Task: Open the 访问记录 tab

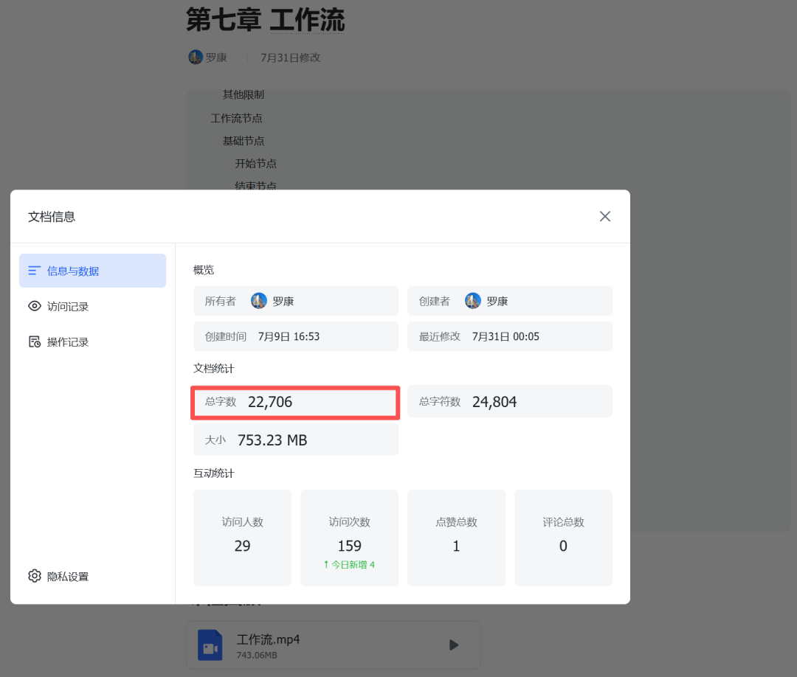Action: coord(92,306)
